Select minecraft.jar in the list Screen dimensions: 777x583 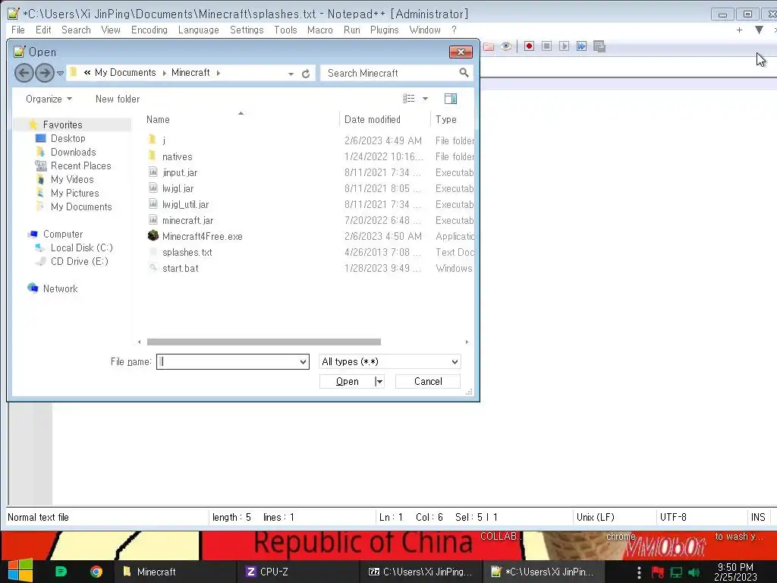[x=187, y=221]
